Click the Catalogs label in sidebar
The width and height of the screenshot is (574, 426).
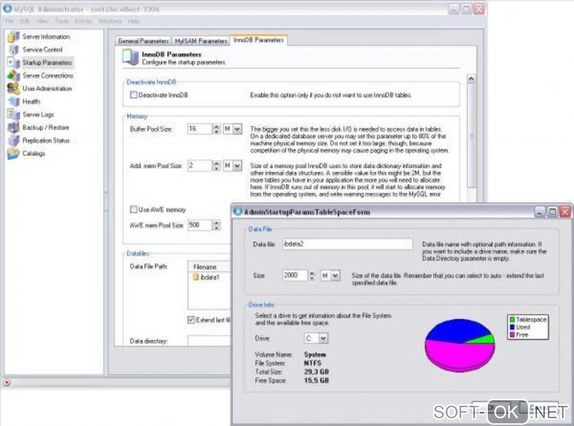34,153
